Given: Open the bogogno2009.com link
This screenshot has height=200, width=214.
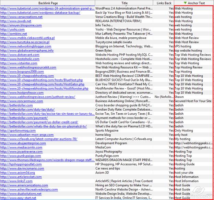Looking at the screenshot, I should (x=22, y=72).
